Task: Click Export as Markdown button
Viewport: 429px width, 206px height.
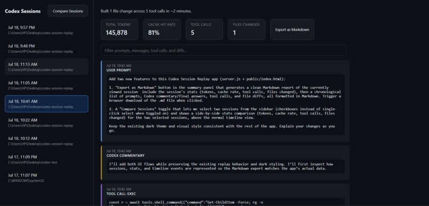Action: tap(292, 30)
